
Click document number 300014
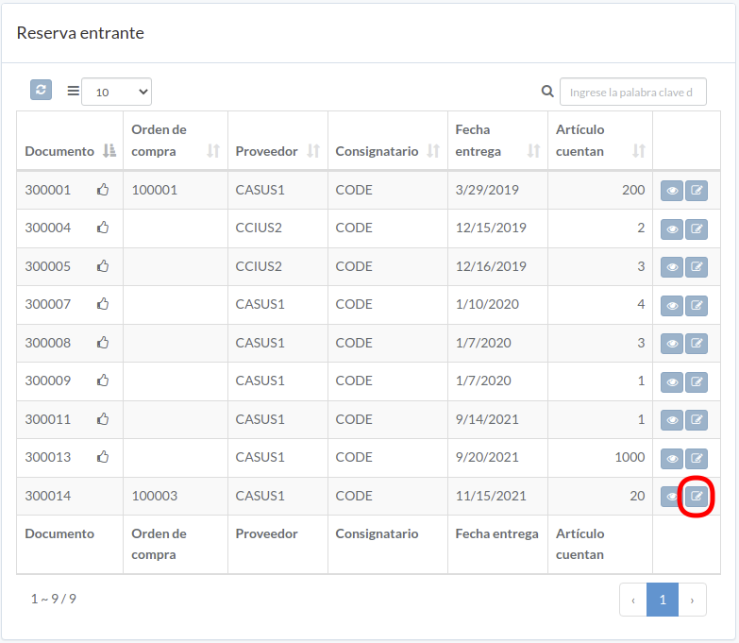pos(48,496)
